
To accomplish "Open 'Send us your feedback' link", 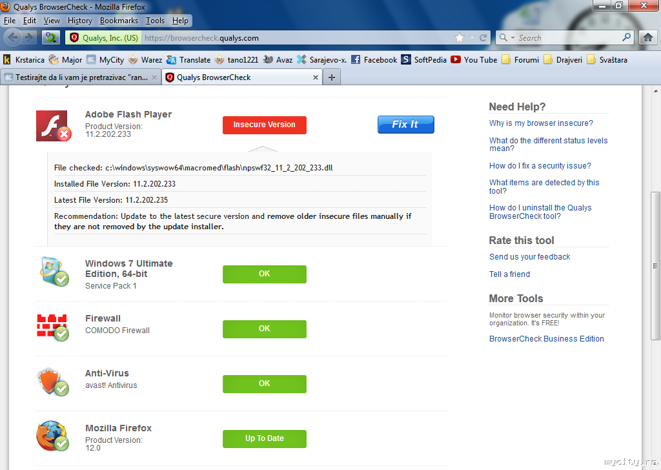I will tap(529, 257).
